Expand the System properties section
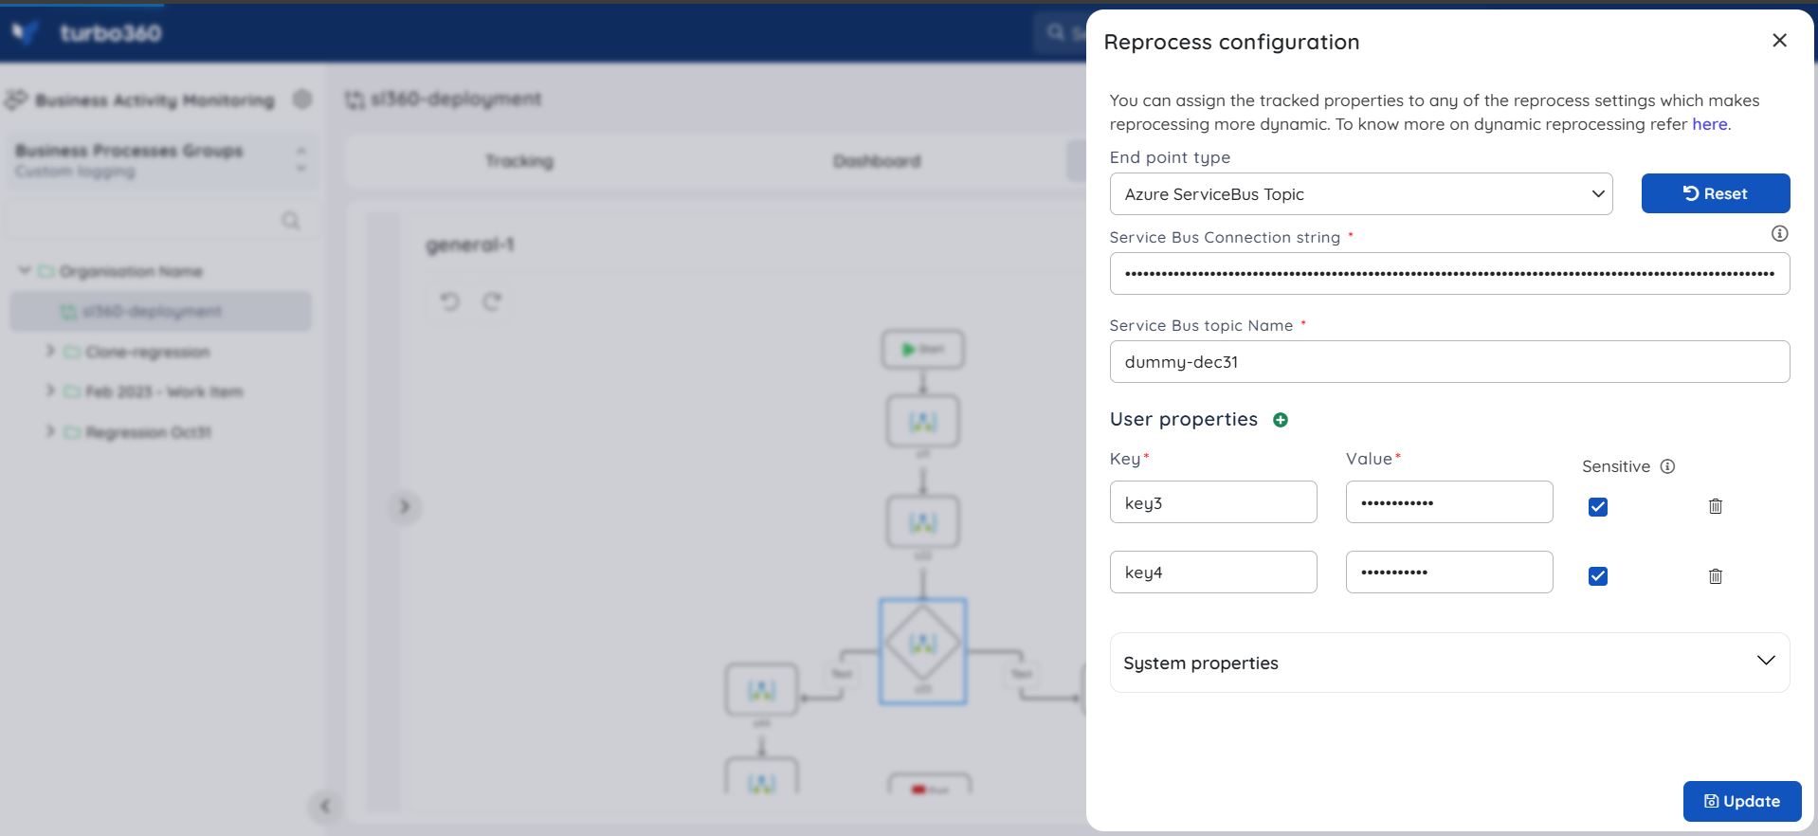The image size is (1818, 836). coord(1449,662)
